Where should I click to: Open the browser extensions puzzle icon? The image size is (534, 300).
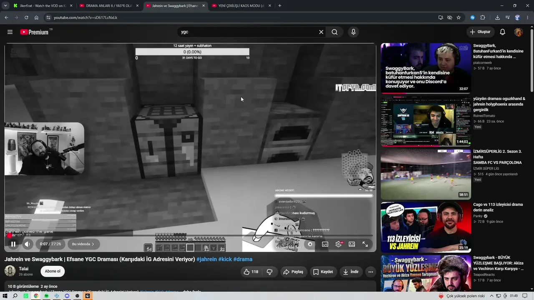483,17
